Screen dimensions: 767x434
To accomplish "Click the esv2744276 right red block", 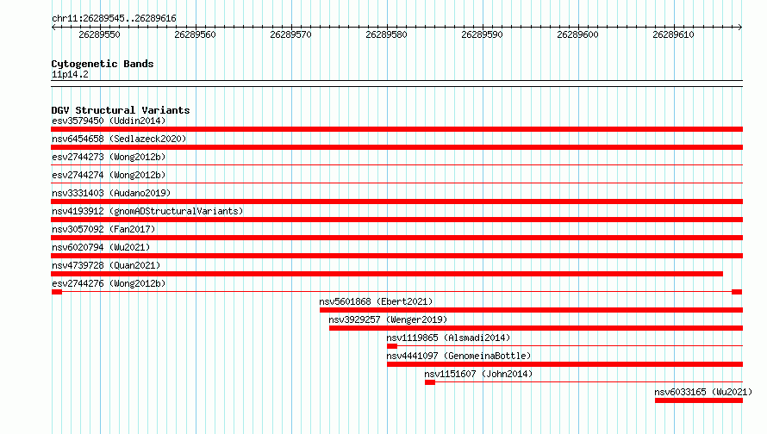I will pos(737,292).
